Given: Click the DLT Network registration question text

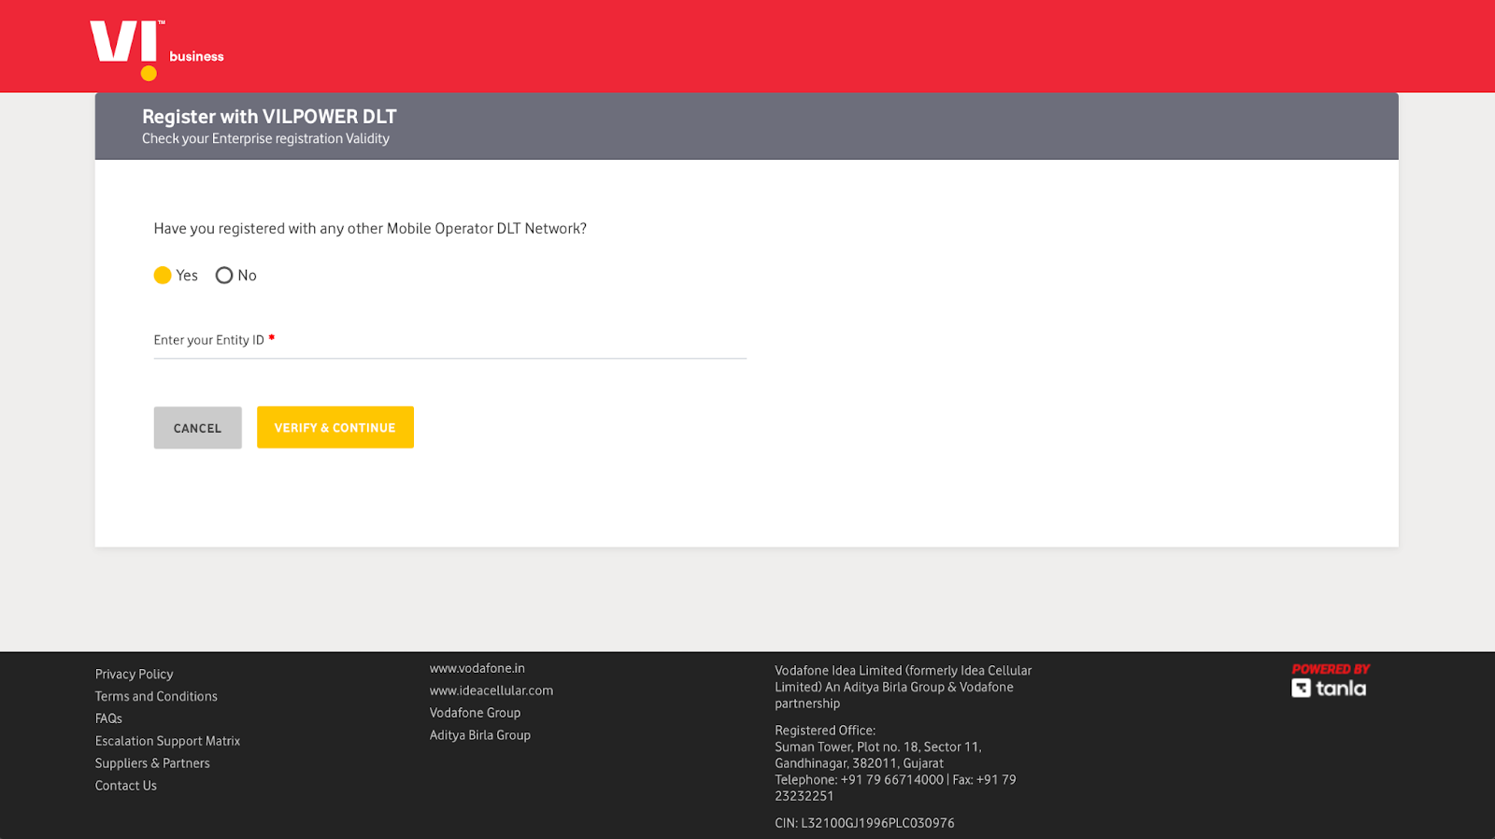Looking at the screenshot, I should click(370, 228).
